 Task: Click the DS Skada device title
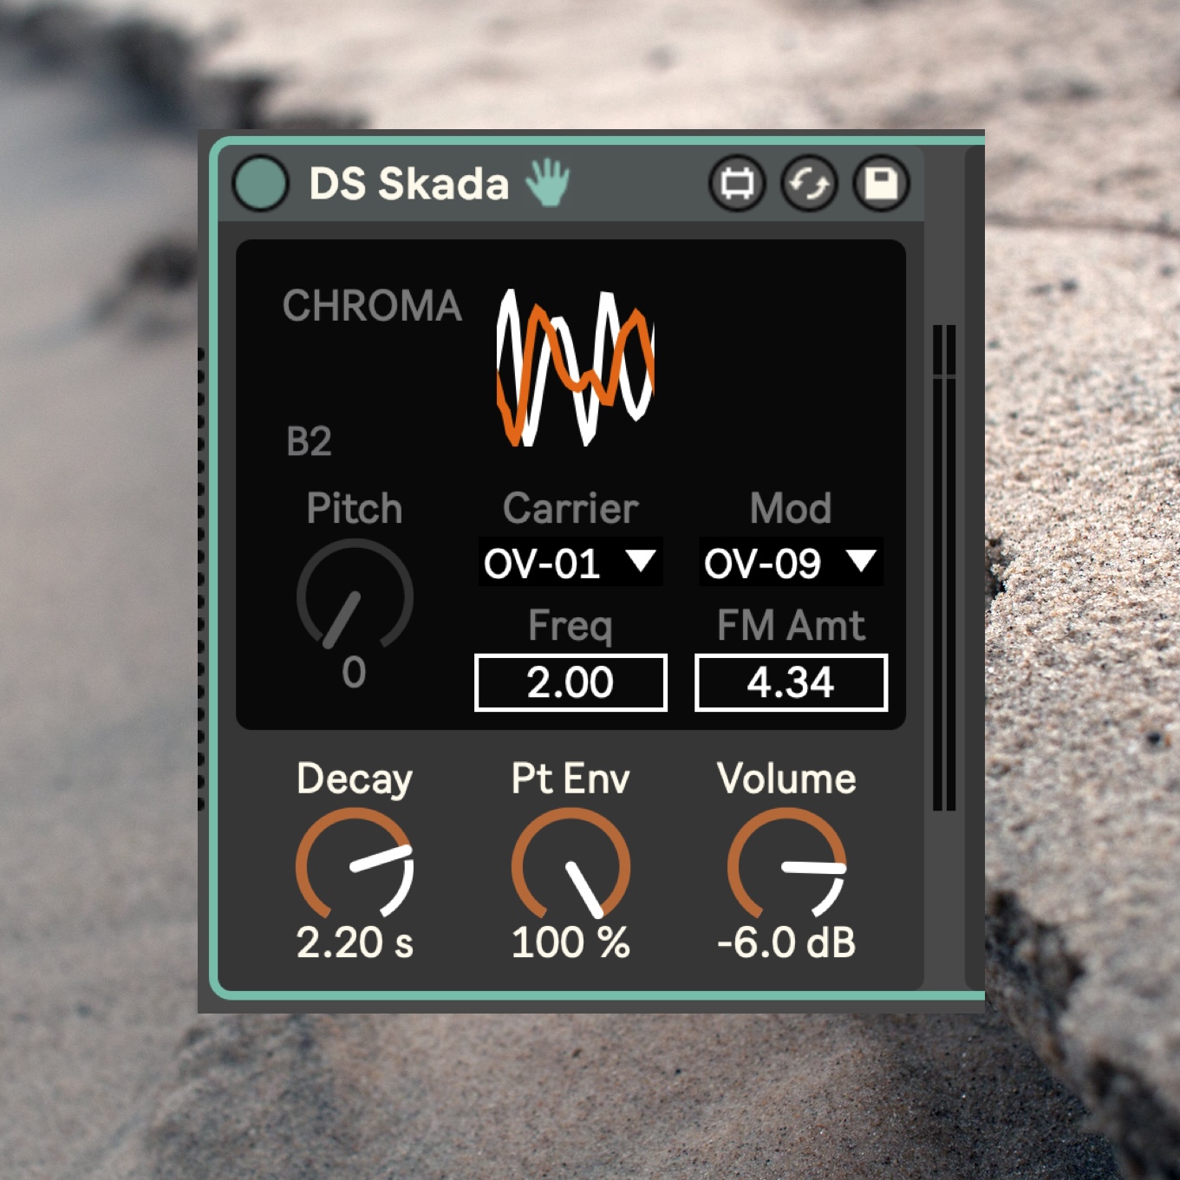click(408, 184)
